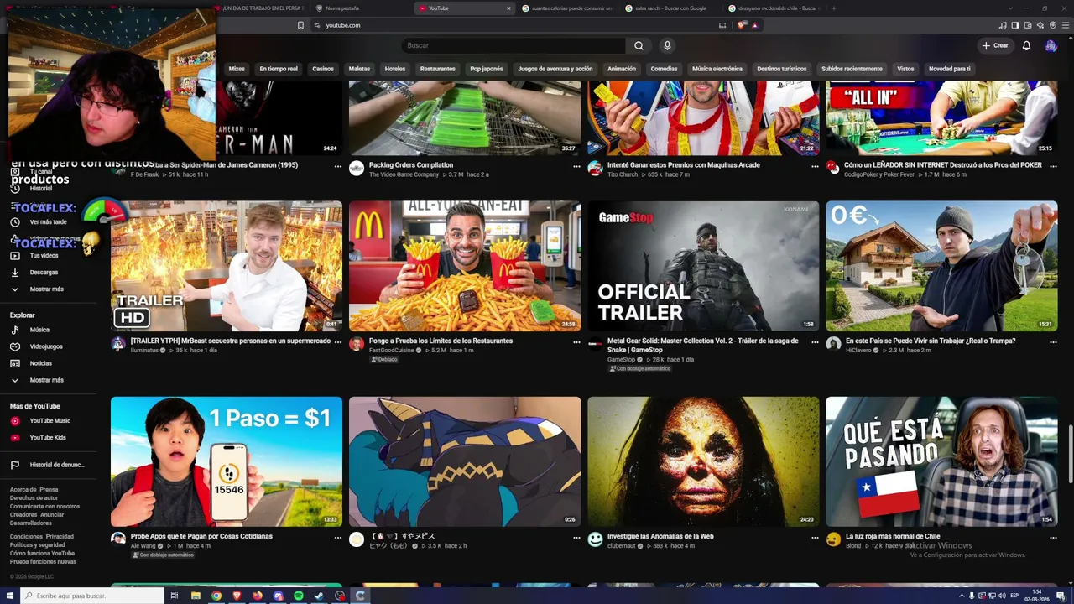This screenshot has width=1074, height=604.
Task: Open Condiciones footer link
Action: pos(26,537)
